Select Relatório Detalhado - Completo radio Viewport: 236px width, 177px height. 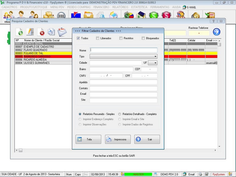(x=119, y=114)
